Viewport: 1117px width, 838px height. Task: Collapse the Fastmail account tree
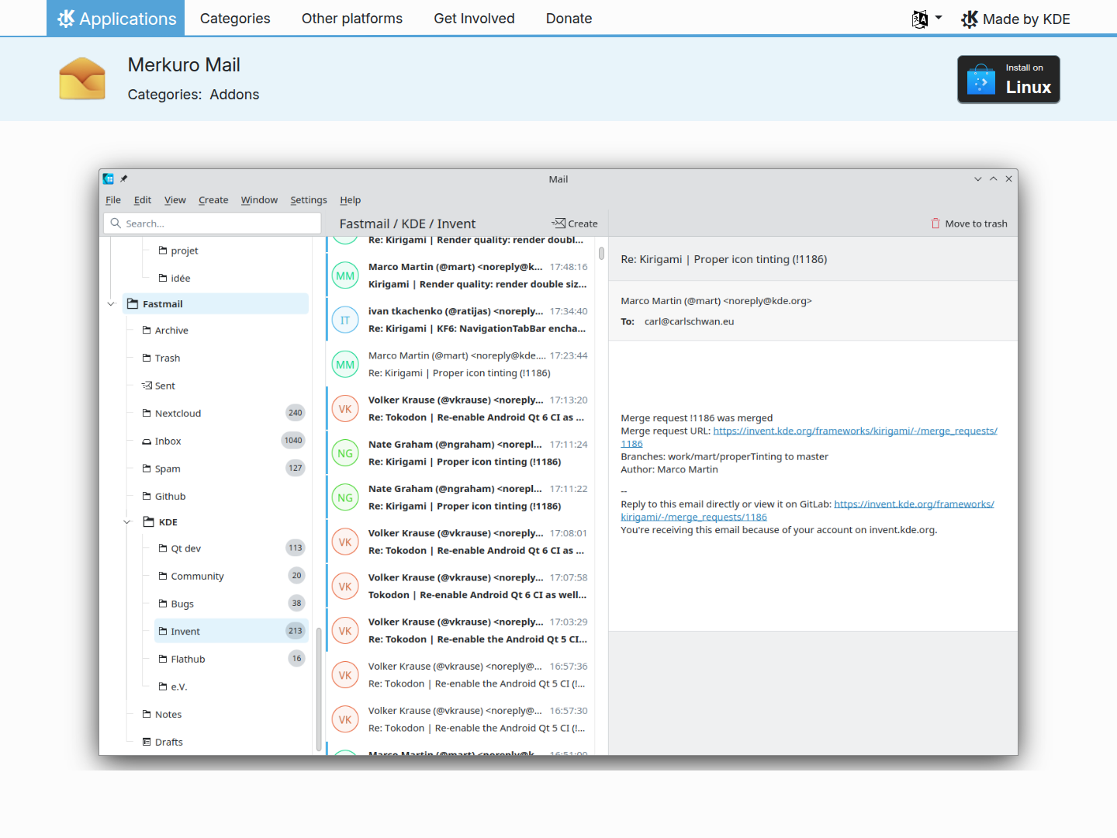pyautogui.click(x=111, y=304)
